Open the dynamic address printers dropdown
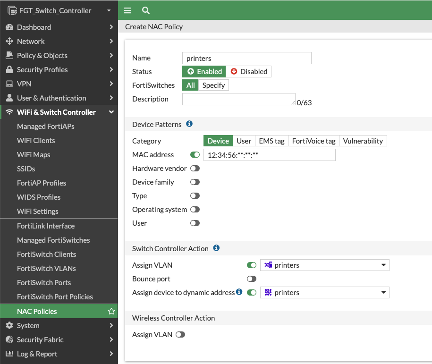 point(324,292)
